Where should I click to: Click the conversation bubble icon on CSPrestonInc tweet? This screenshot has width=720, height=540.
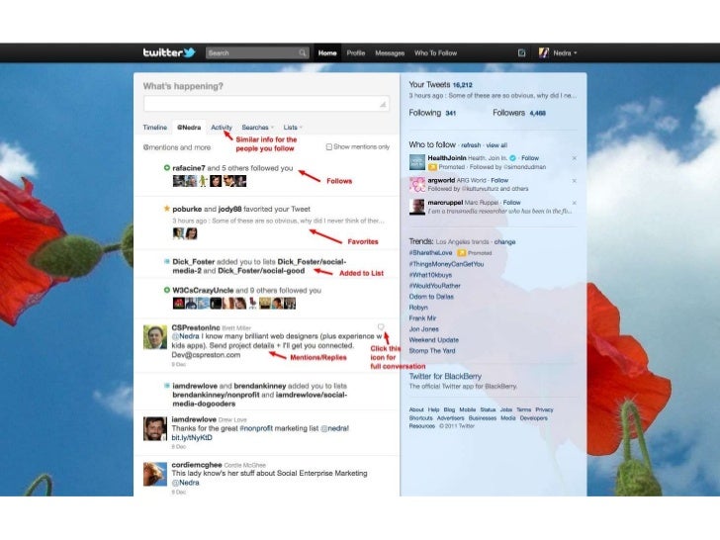381,327
